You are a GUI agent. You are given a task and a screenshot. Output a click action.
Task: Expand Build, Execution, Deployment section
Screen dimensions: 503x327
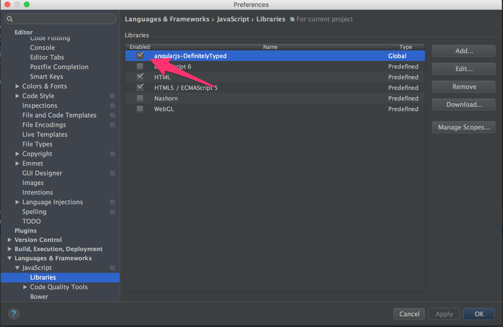pos(10,249)
